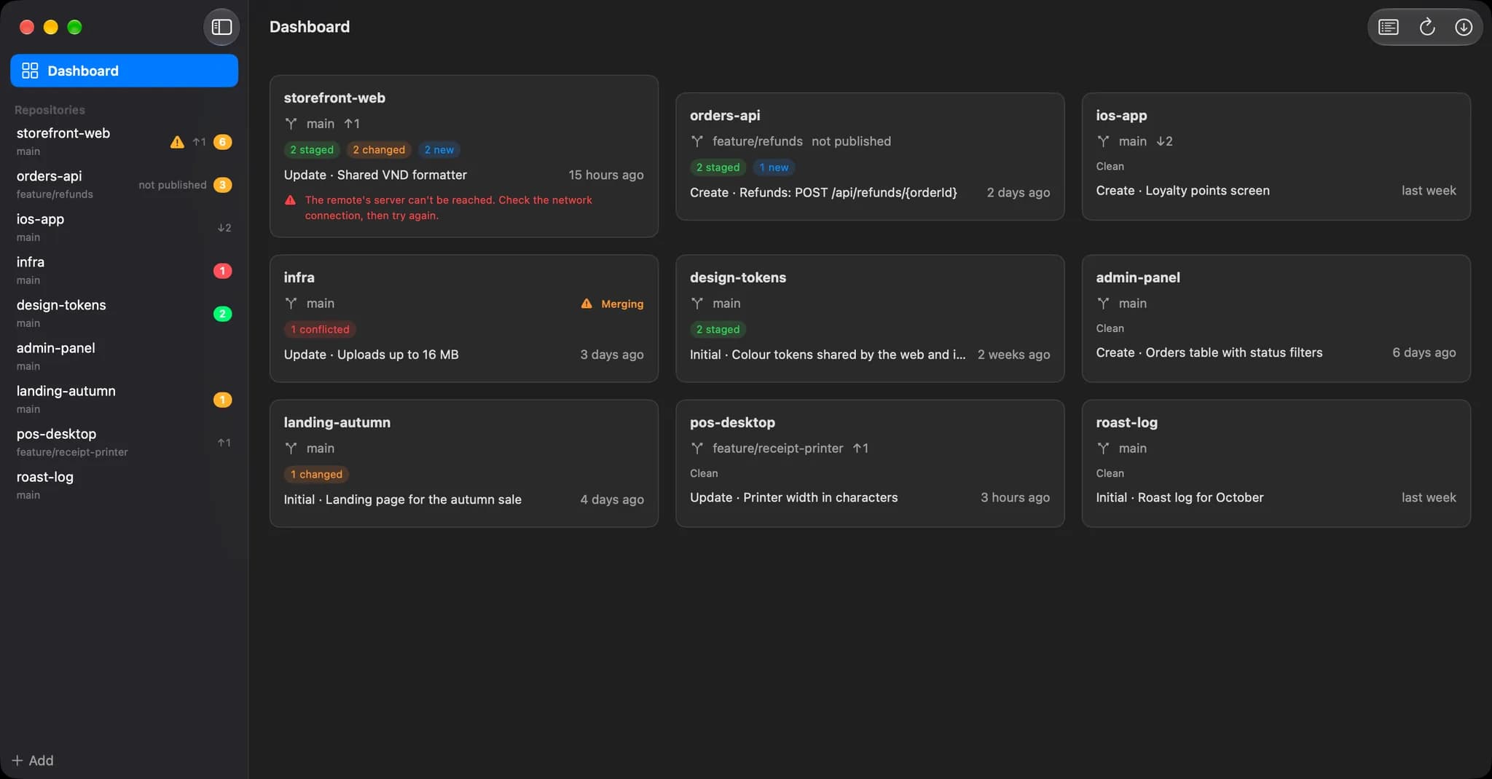Click "2 changed" tag on storefront-web card
Screen dimensions: 1492x779
[379, 150]
